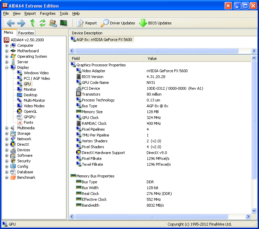The image size is (259, 229).
Task: Open the Favorites menu
Action: pyautogui.click(x=47, y=13)
